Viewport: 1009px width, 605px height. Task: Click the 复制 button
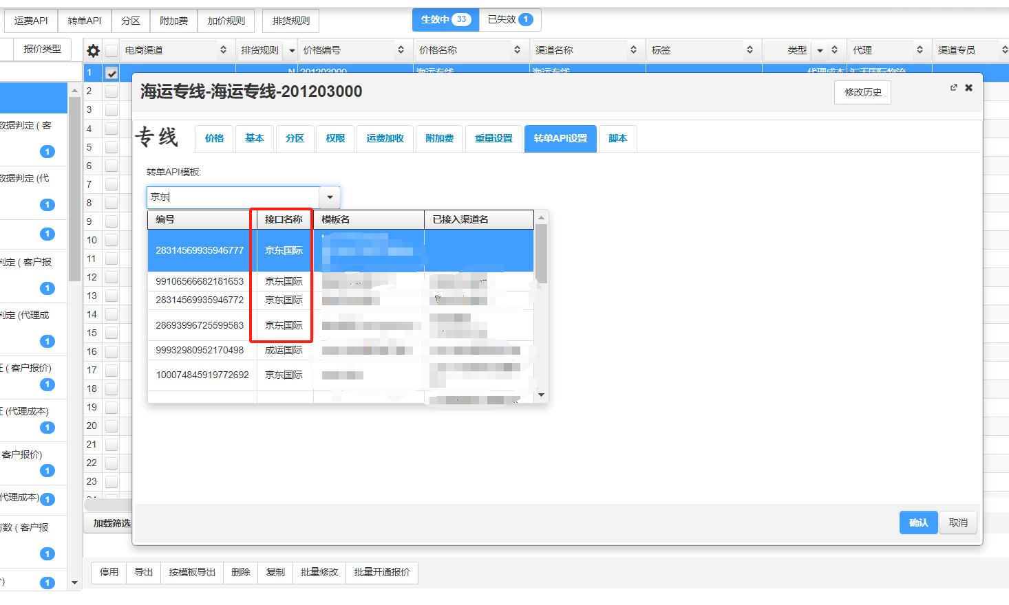[x=275, y=572]
